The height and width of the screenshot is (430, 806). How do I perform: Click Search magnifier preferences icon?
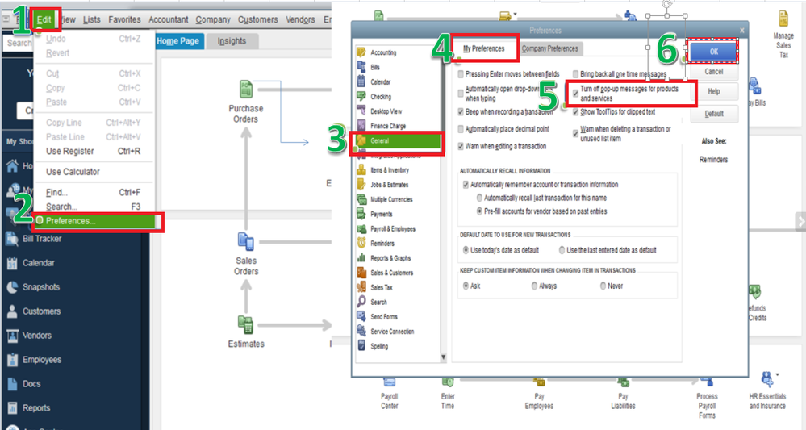(361, 302)
